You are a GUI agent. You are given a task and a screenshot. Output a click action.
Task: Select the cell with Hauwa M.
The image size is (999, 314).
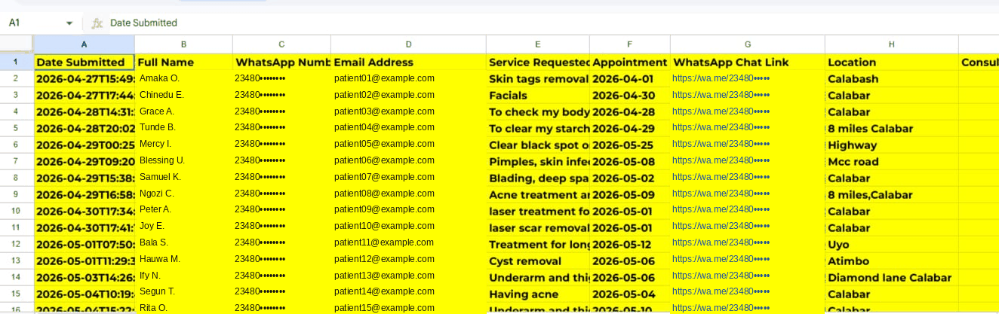(184, 259)
